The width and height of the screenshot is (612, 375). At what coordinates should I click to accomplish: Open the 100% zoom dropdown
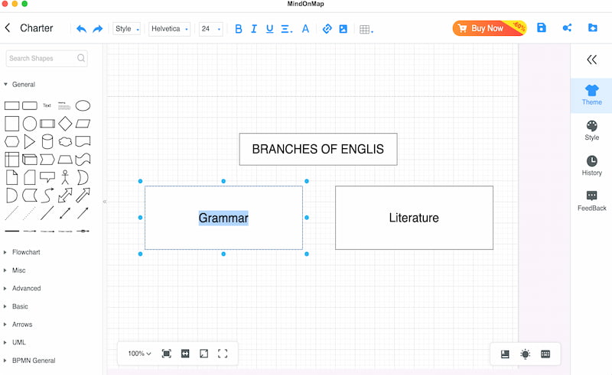pyautogui.click(x=139, y=354)
